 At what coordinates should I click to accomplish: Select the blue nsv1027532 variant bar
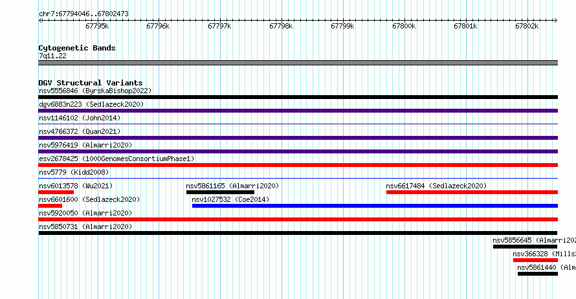tap(375, 206)
